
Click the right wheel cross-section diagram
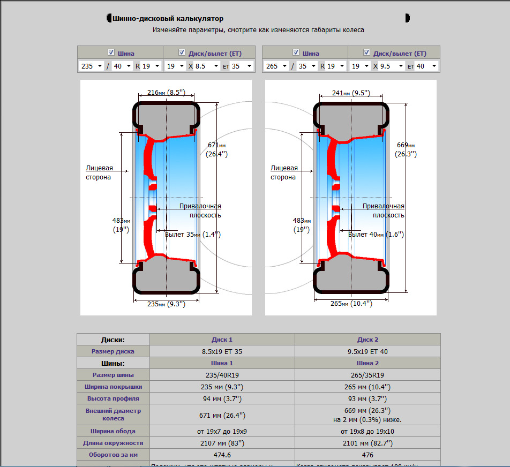pos(350,198)
